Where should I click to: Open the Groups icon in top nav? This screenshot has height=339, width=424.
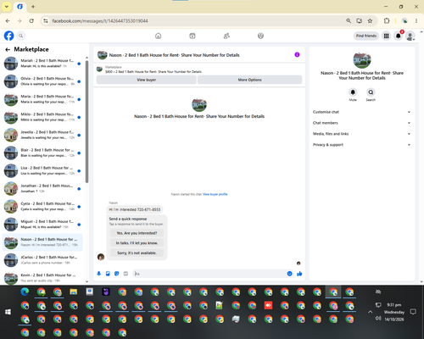point(260,36)
